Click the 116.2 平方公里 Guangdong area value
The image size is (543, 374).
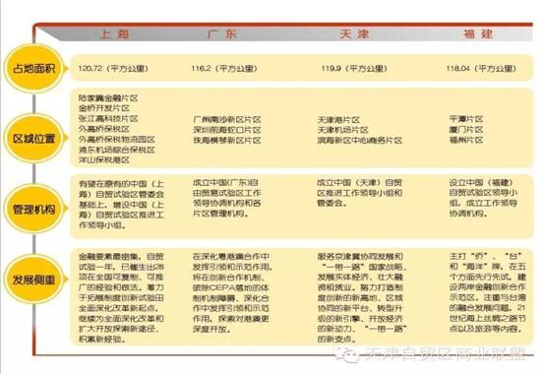pos(224,68)
